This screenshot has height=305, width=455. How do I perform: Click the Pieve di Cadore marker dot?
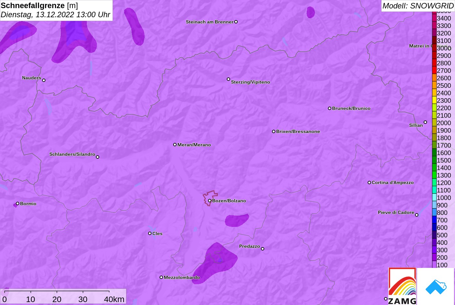pos(417,215)
